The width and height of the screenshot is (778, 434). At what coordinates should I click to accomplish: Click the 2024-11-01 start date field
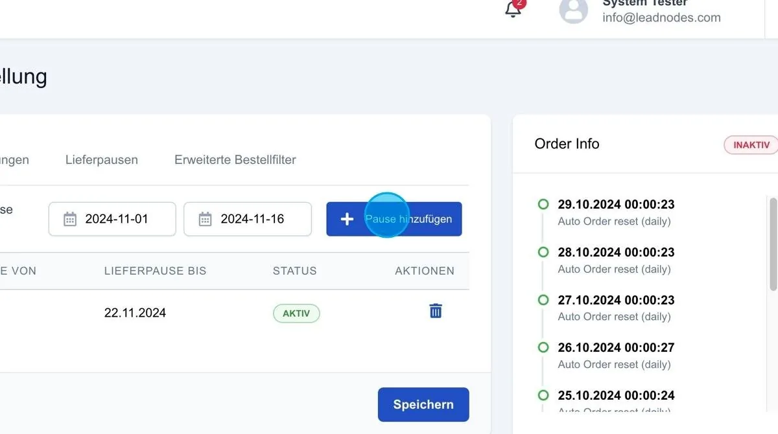[112, 219]
